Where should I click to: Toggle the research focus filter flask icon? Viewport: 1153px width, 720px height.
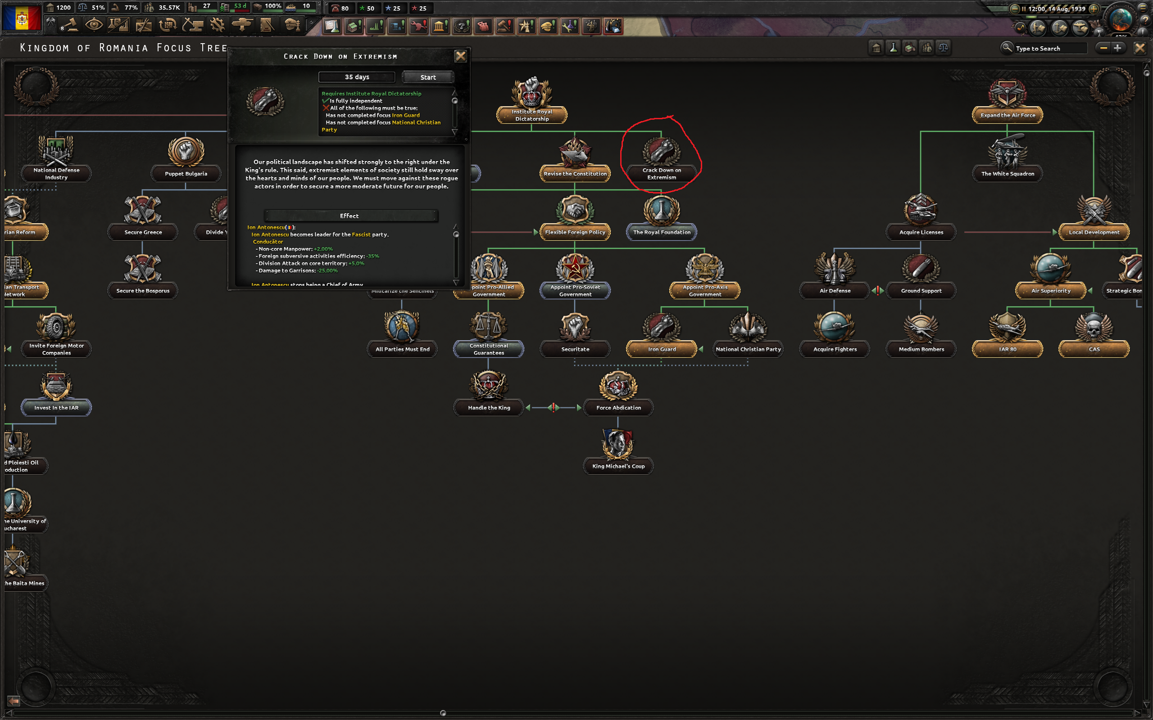[893, 48]
